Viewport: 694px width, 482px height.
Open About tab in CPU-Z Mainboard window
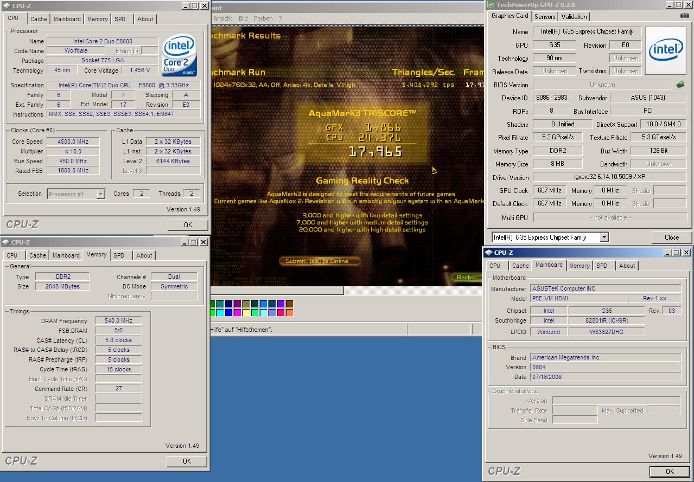[627, 266]
